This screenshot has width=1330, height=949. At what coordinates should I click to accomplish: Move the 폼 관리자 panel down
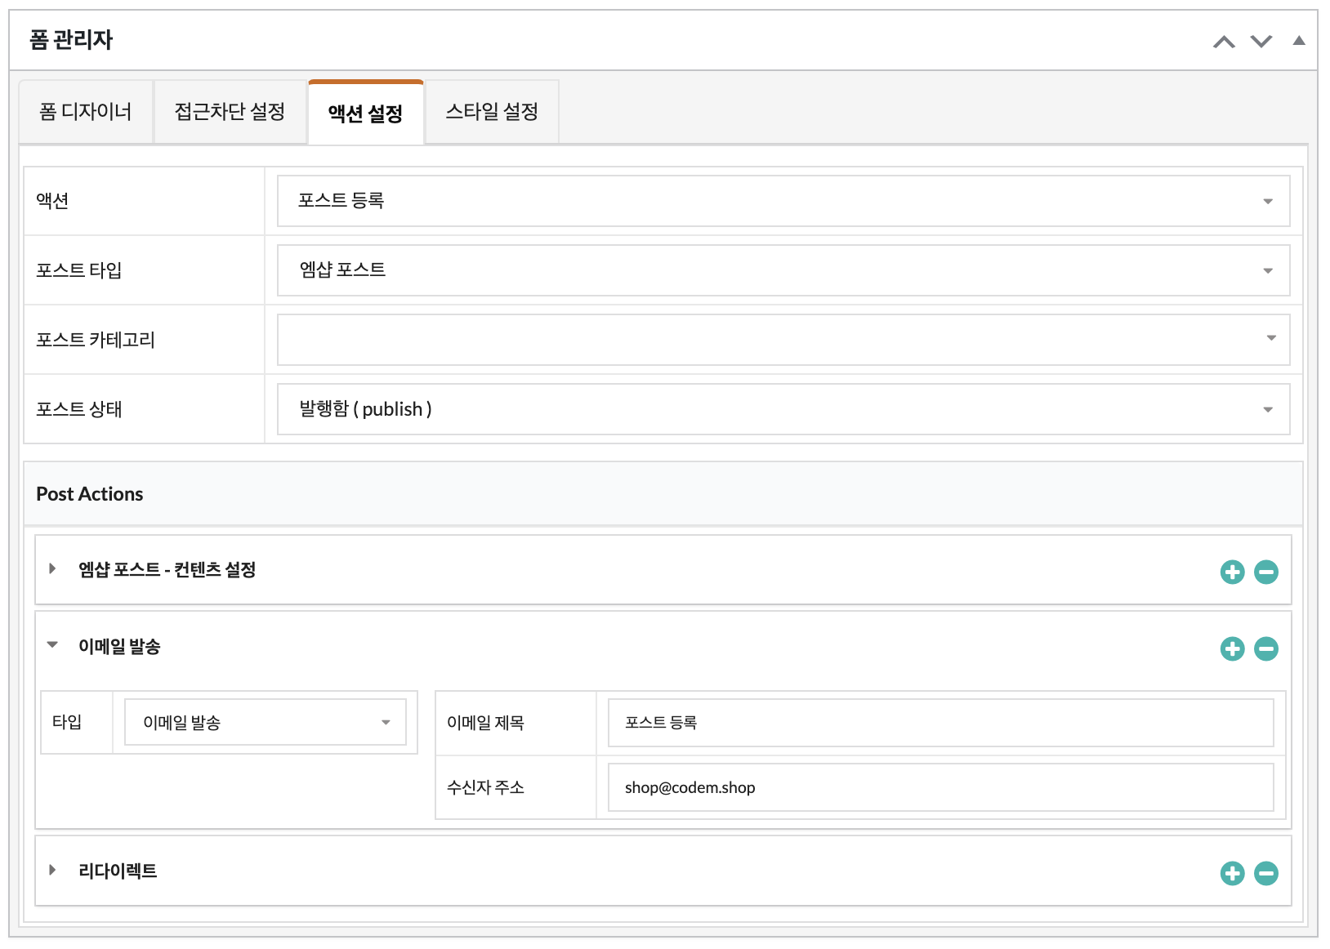[1261, 42]
